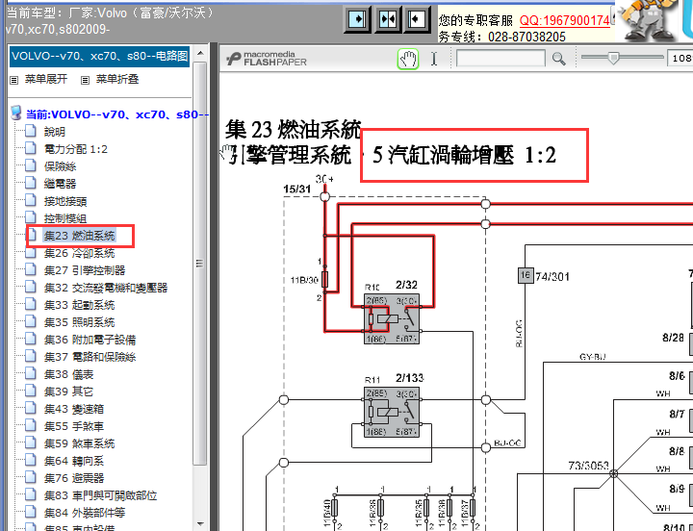Open the 說明 tree item
693x531 pixels.
tap(54, 132)
